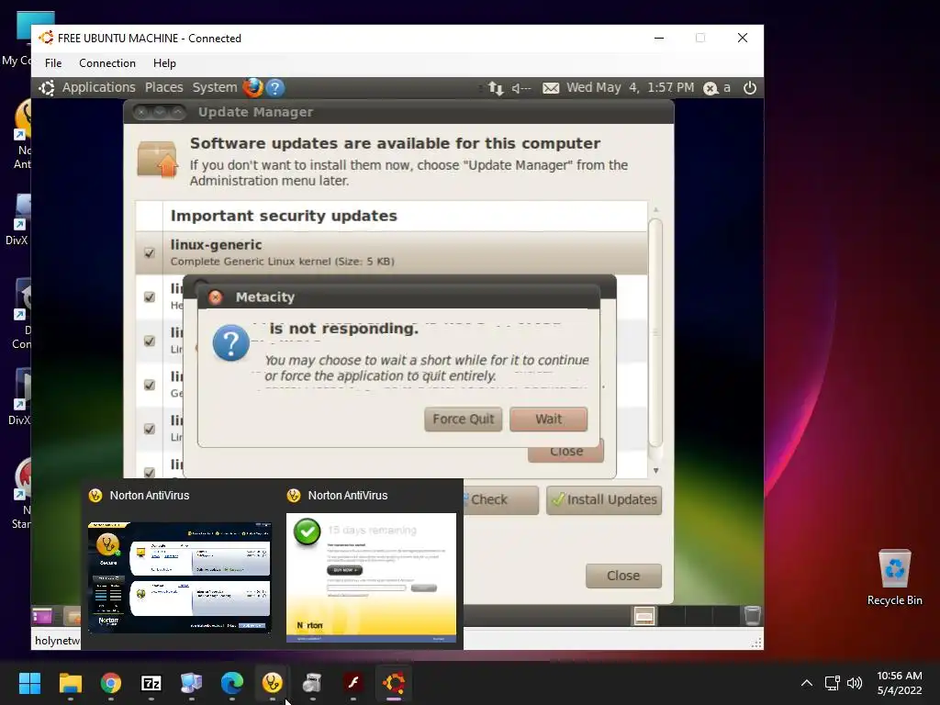This screenshot has height=705, width=940.
Task: Open Ubuntu Applications menu
Action: coord(99,87)
